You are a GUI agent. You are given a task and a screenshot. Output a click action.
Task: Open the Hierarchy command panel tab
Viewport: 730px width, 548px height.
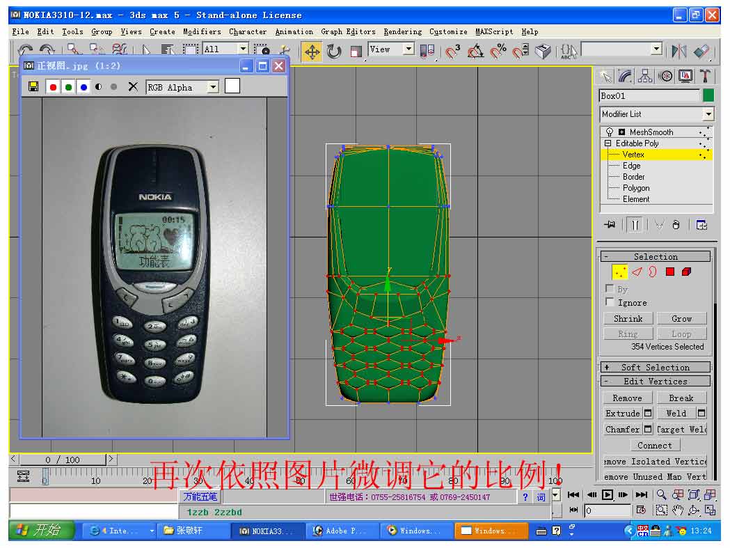[x=645, y=76]
